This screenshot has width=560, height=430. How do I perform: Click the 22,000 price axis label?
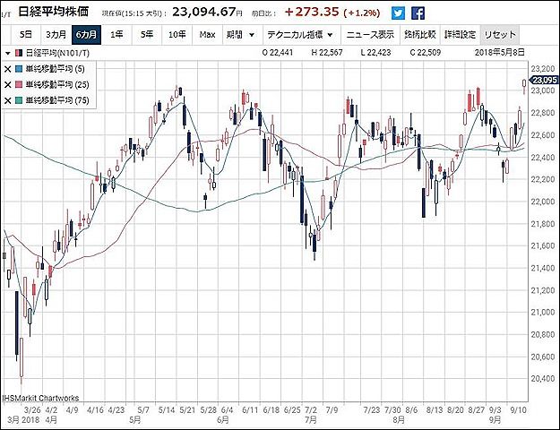543,202
